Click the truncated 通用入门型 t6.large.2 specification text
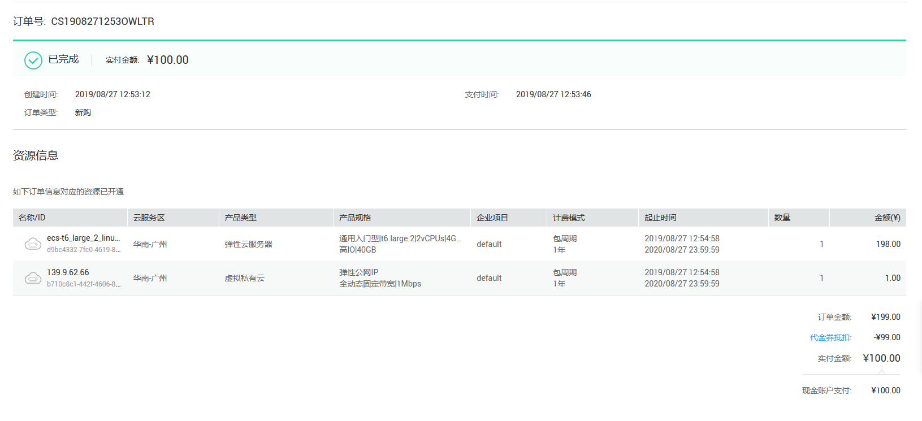Image resolution: width=922 pixels, height=421 pixels. (x=400, y=238)
